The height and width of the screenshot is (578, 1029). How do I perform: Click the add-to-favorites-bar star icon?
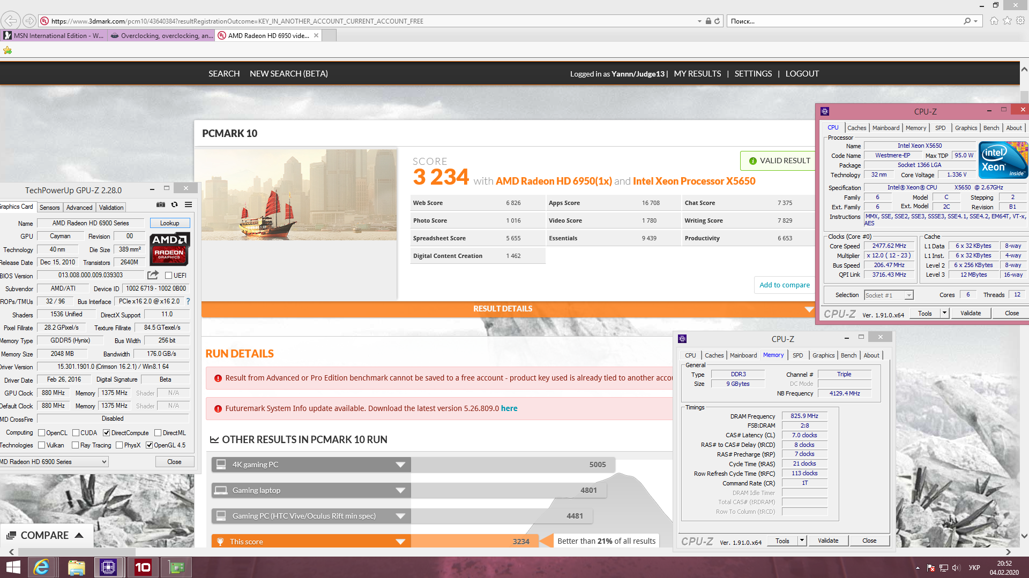click(x=8, y=50)
